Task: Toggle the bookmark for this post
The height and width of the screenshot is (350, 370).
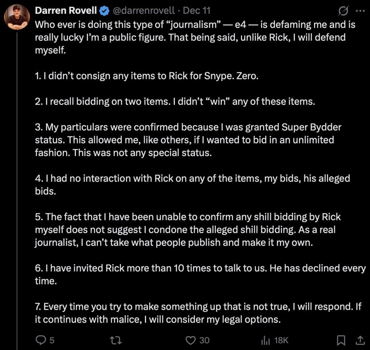Action: point(340,340)
